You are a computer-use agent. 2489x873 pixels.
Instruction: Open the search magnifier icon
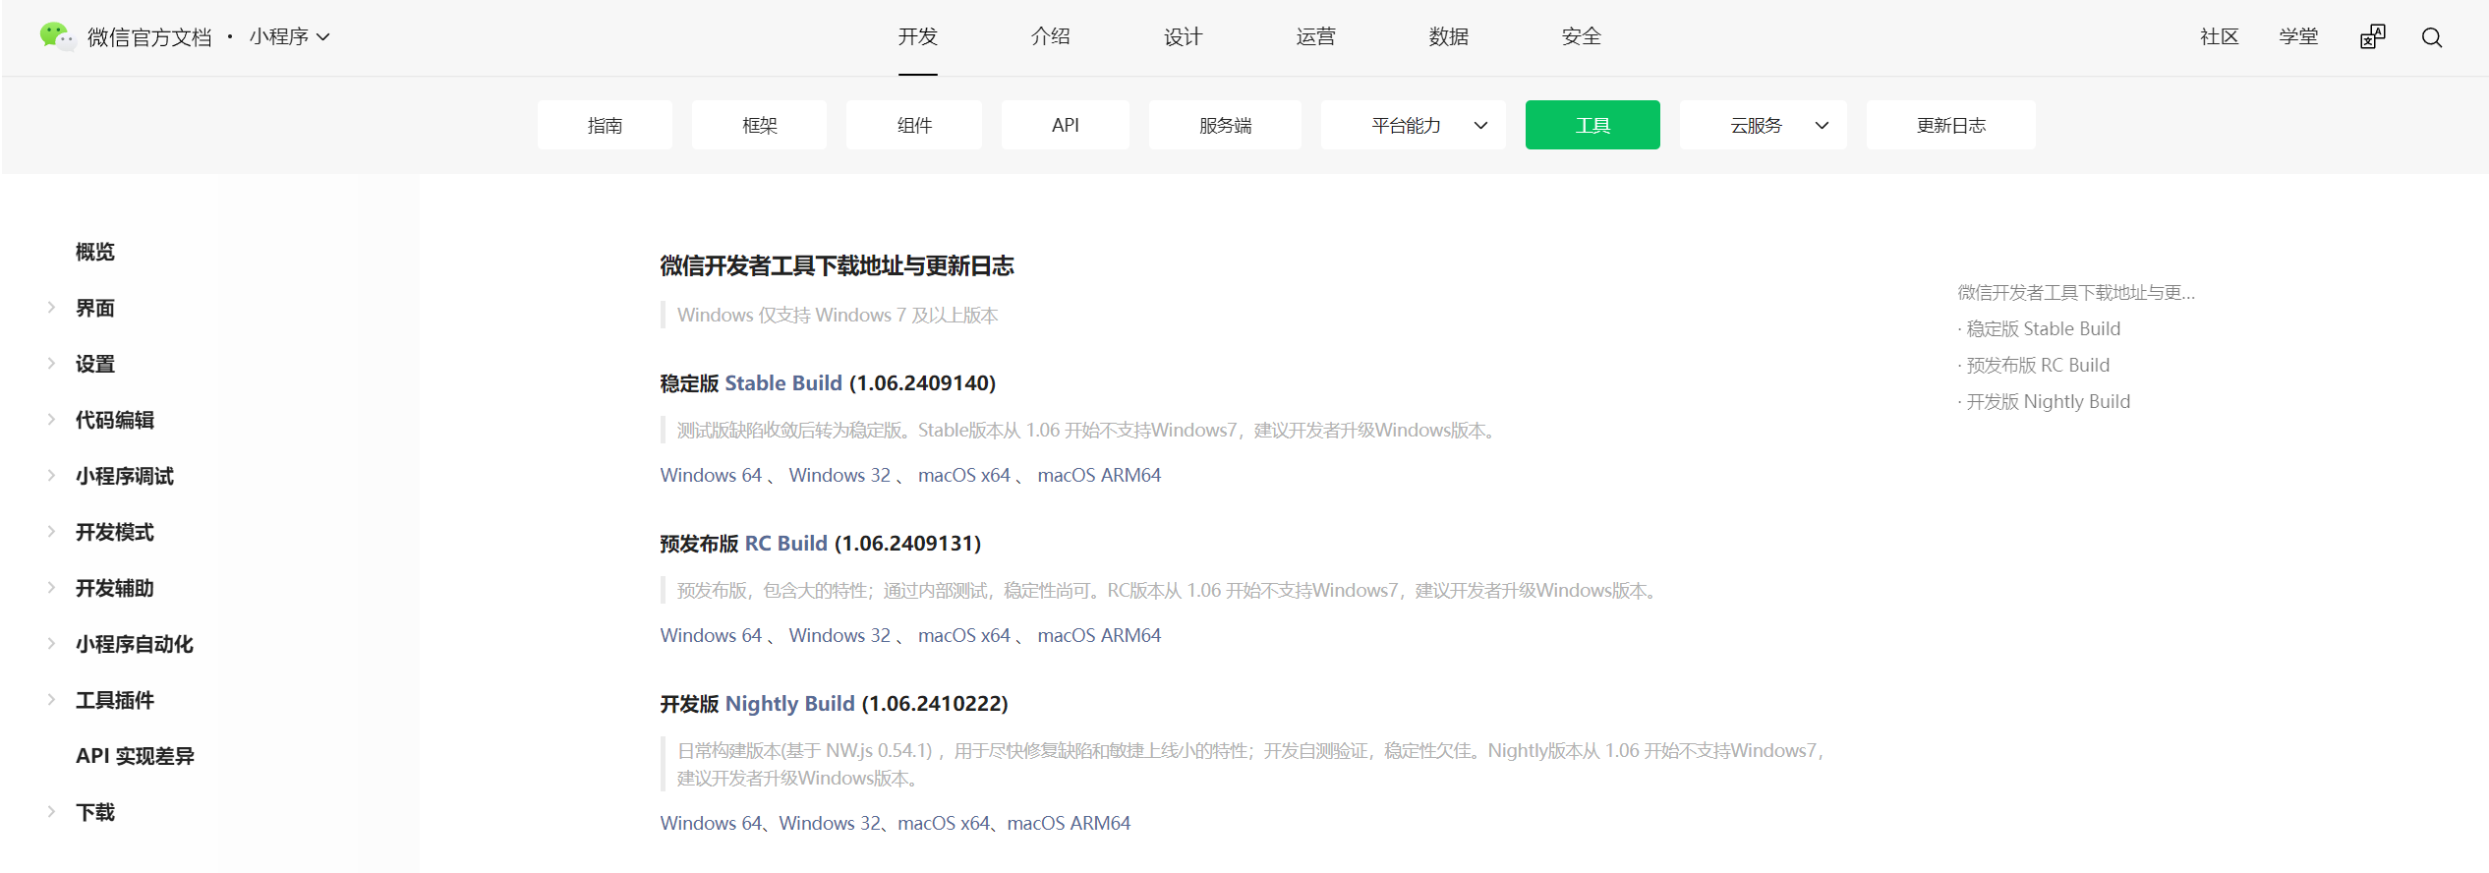(2432, 37)
